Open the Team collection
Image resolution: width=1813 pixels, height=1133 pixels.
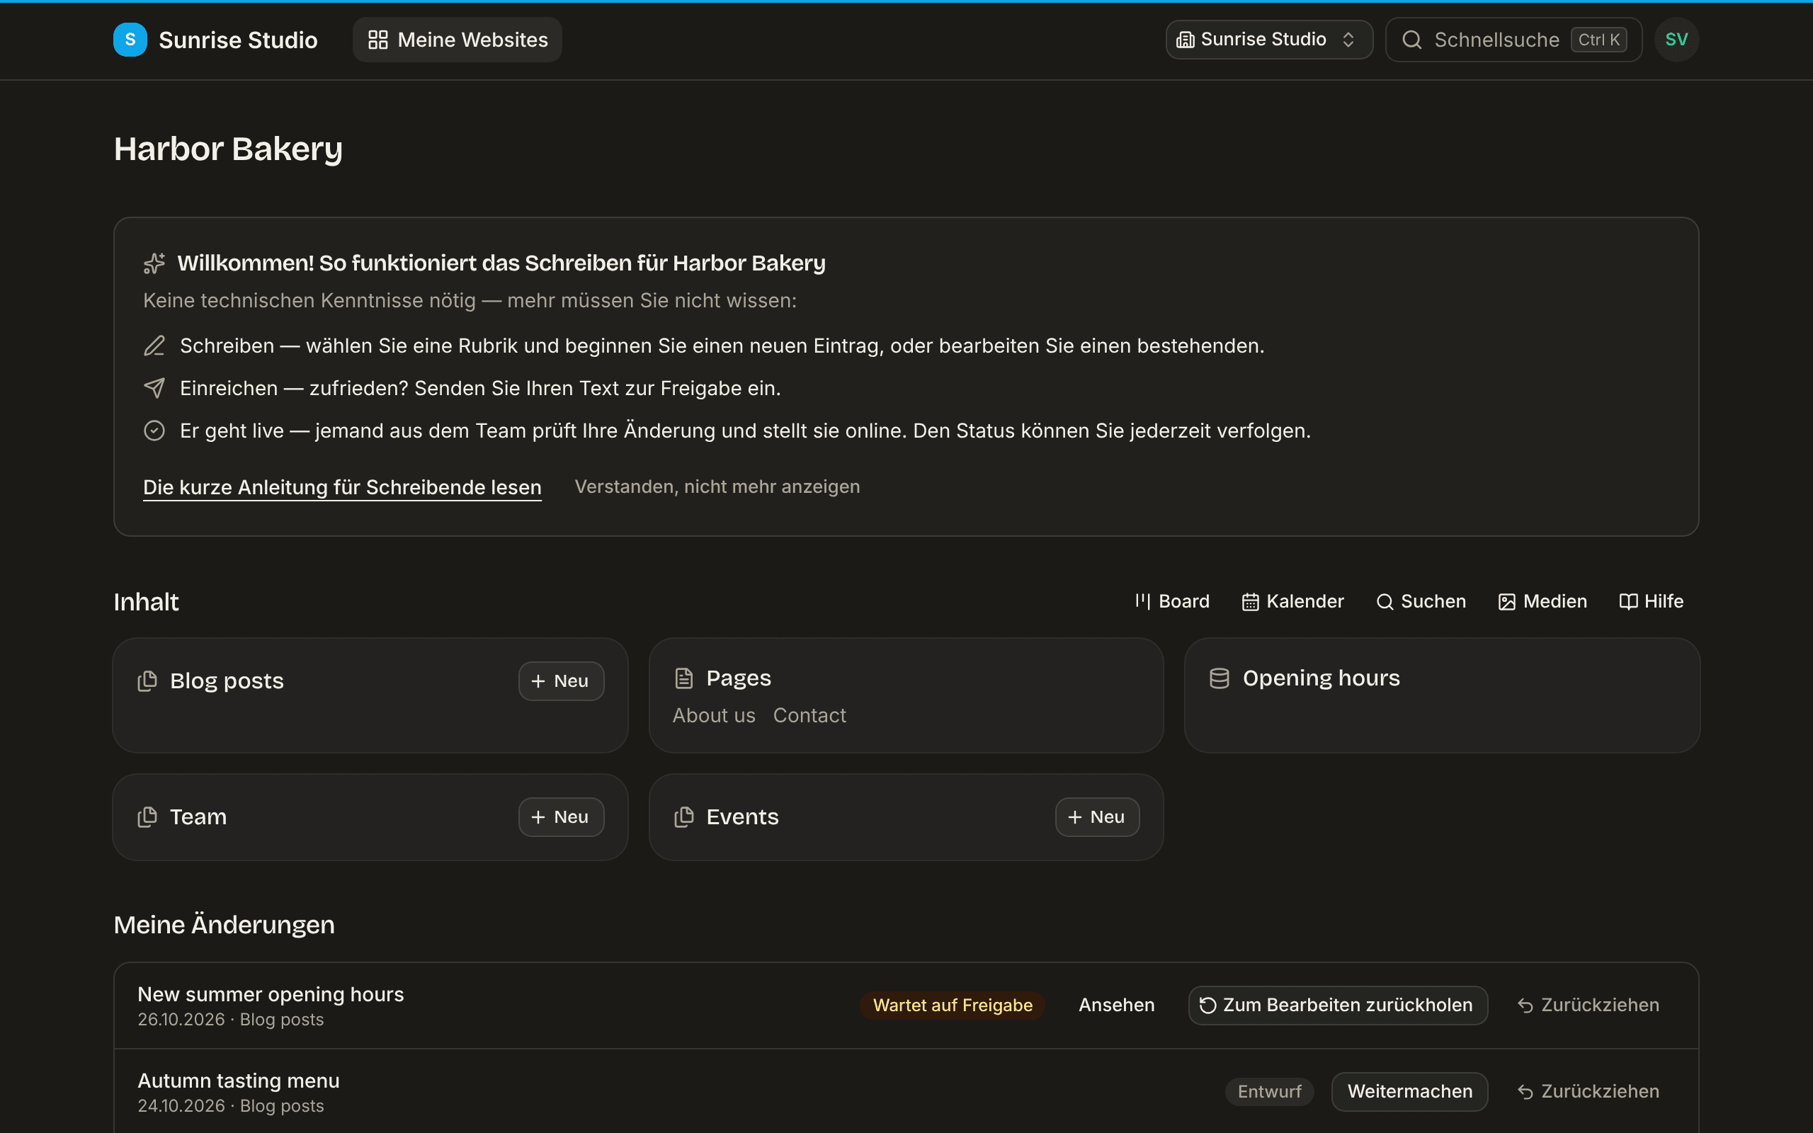point(198,816)
